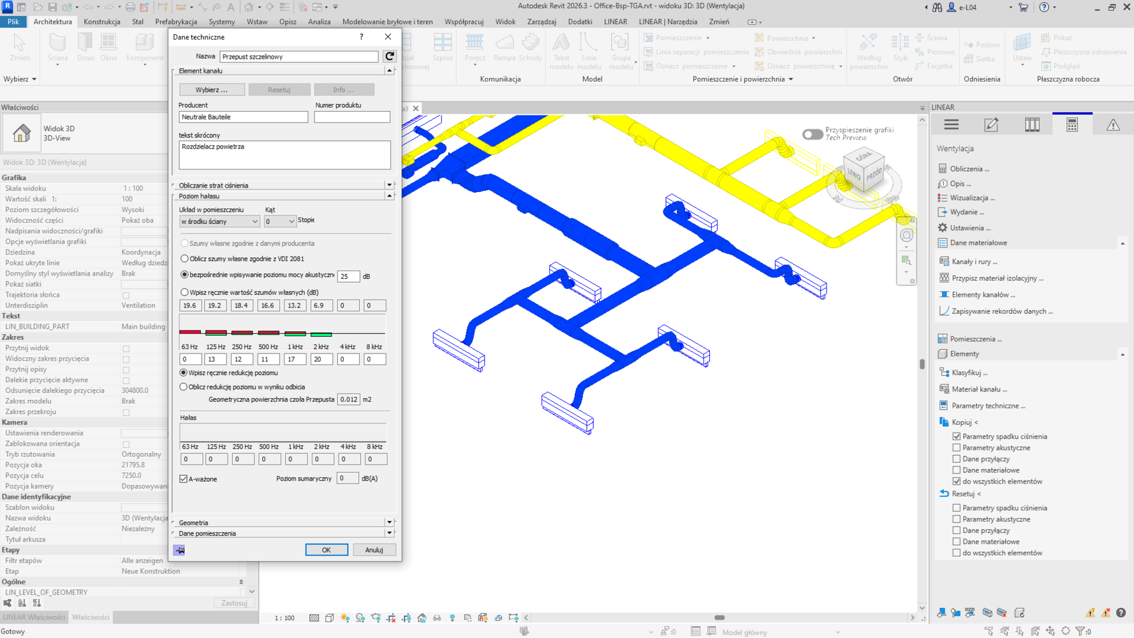
Task: Open the LINEAR panel warning triangle tab
Action: 1113,125
